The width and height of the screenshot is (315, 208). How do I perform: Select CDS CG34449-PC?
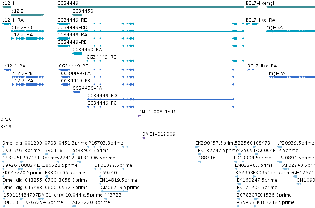coord(161,107)
